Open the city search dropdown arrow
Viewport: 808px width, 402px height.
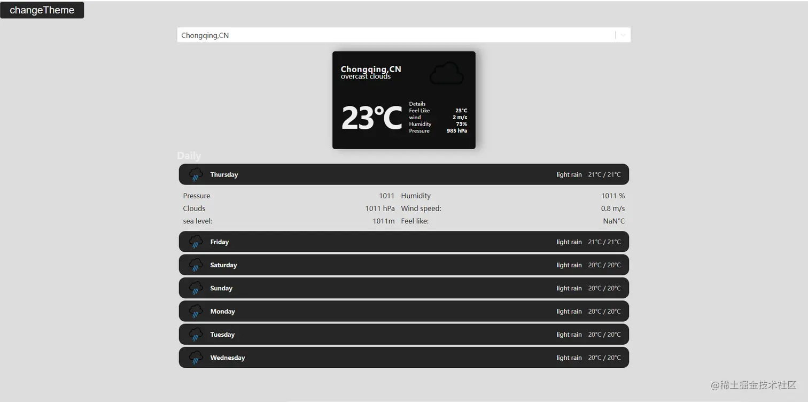tap(623, 35)
